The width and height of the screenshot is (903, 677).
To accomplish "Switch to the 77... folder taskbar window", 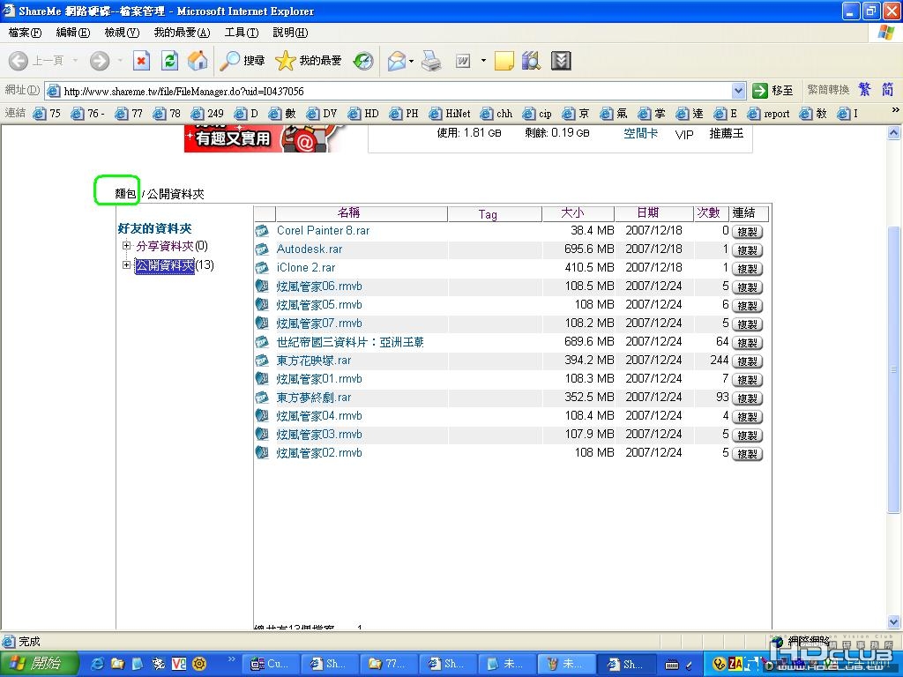I will click(x=389, y=664).
